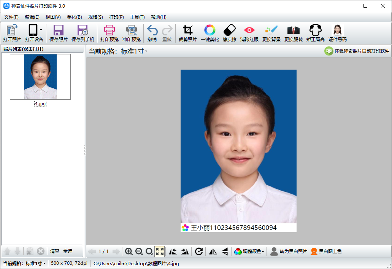Open the 调整颜色 dropdown menu
392x269 pixels.
coord(249,251)
